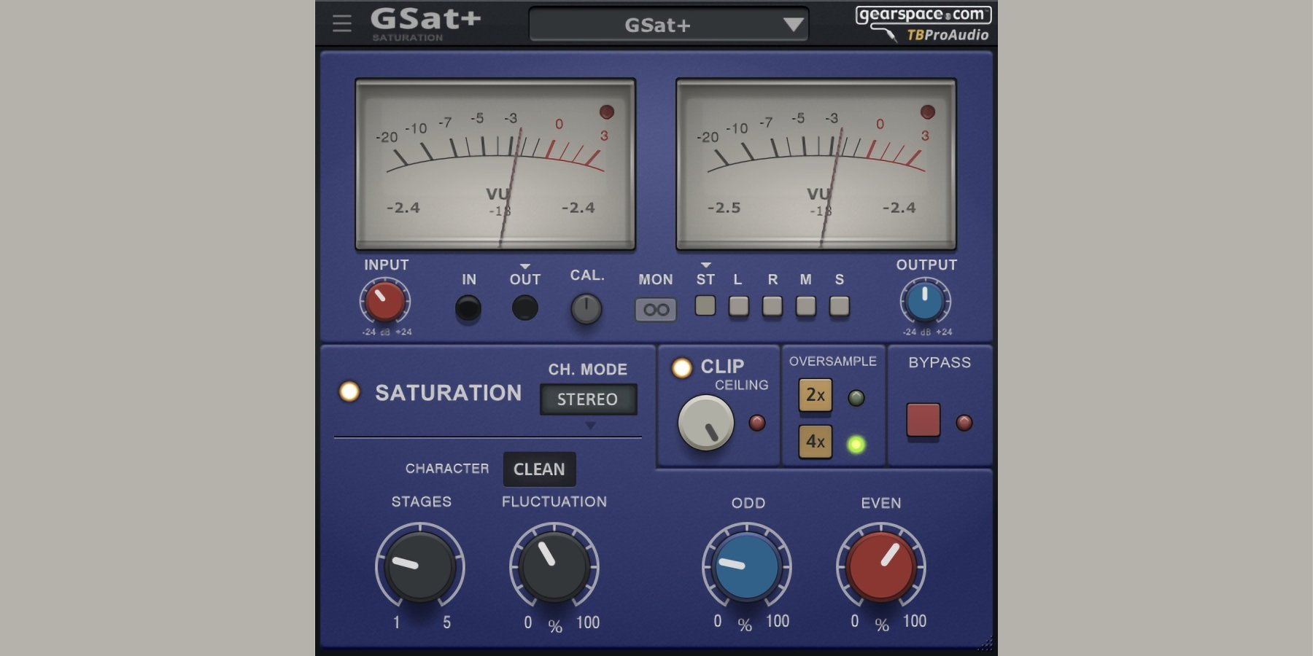This screenshot has width=1313, height=656.
Task: Enable the ST monitor button
Action: pyautogui.click(x=705, y=305)
